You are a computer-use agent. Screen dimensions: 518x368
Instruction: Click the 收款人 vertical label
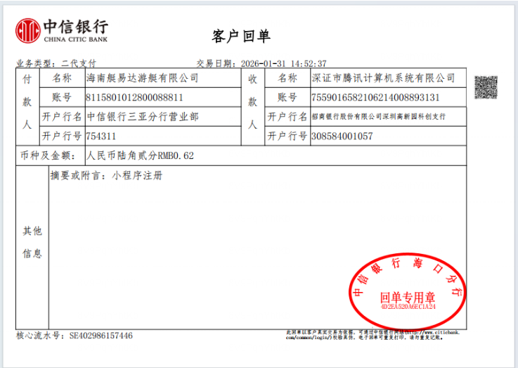[253, 101]
